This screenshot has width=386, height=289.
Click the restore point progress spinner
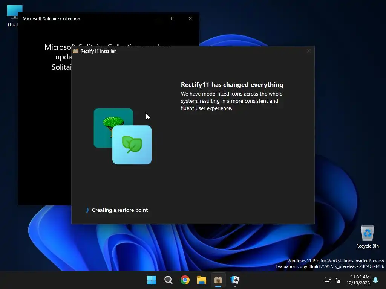coord(87,210)
